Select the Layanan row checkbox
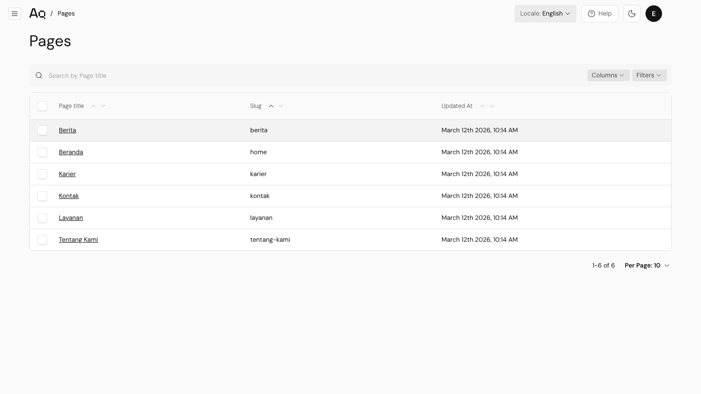701x394 pixels. [42, 218]
